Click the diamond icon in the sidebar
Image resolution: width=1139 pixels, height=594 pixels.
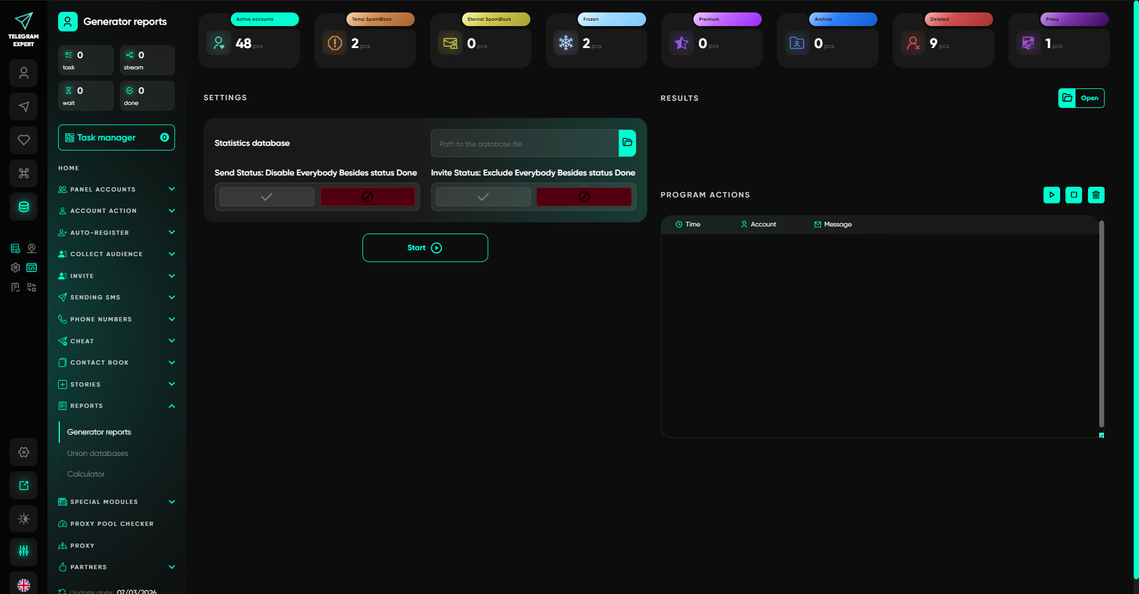(x=24, y=140)
